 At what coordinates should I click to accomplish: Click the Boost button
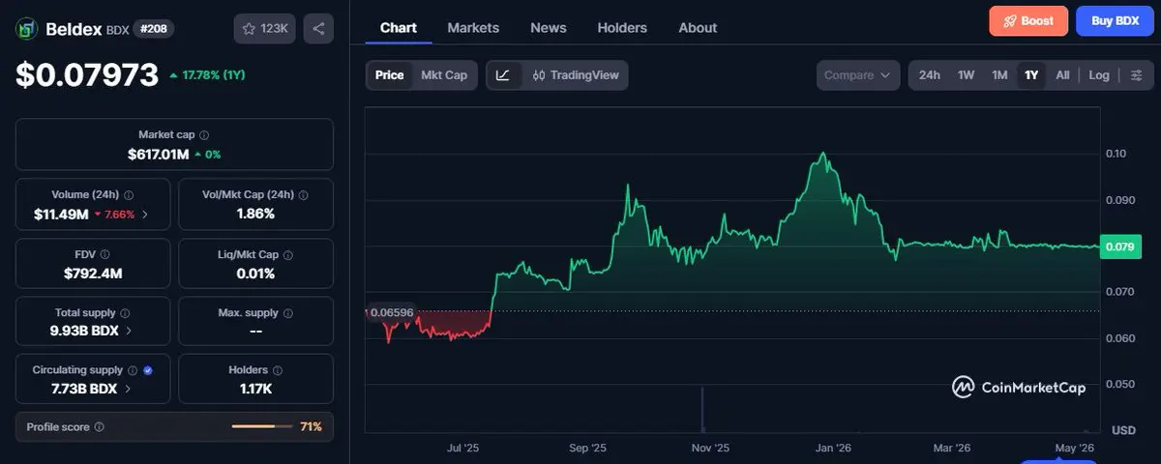coord(1028,20)
